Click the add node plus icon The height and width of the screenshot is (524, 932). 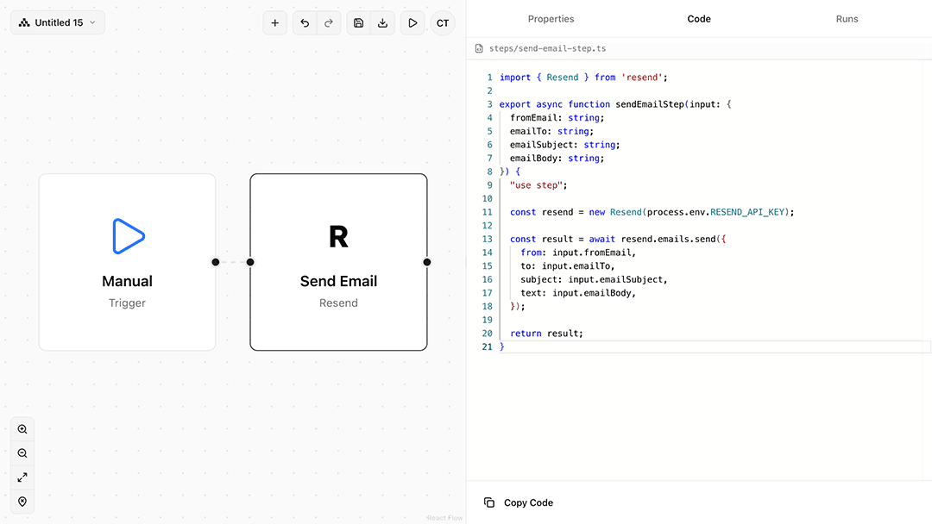[x=275, y=23]
